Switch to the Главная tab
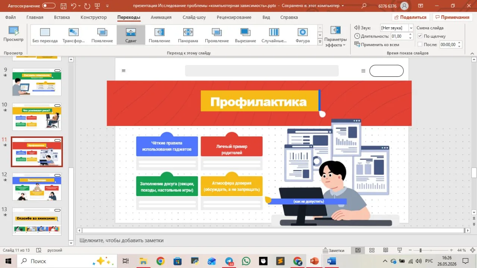This screenshot has width=477, height=268. [x=35, y=18]
